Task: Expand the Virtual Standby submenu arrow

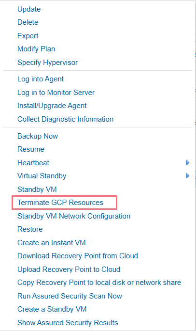Action: coord(188,175)
